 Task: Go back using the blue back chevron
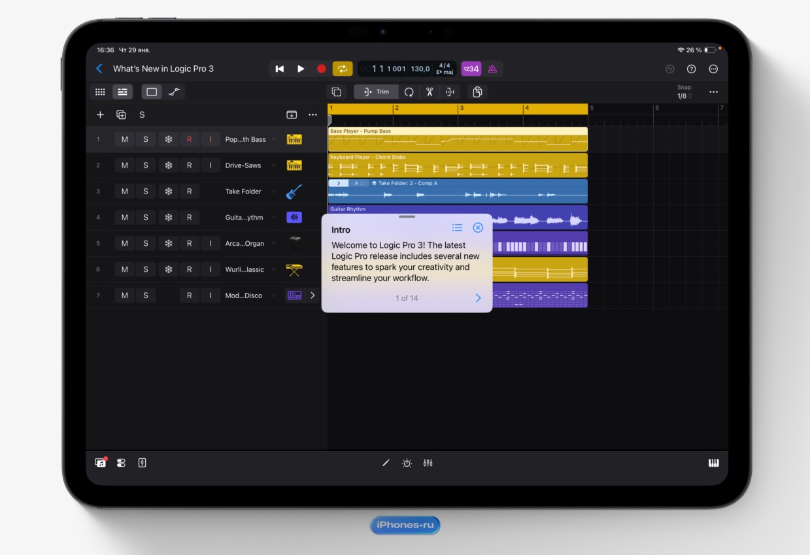point(99,69)
